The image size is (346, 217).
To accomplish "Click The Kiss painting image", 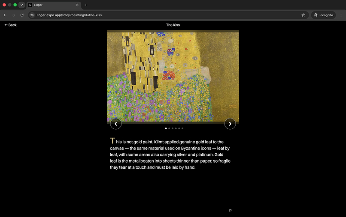I will 173,77.
